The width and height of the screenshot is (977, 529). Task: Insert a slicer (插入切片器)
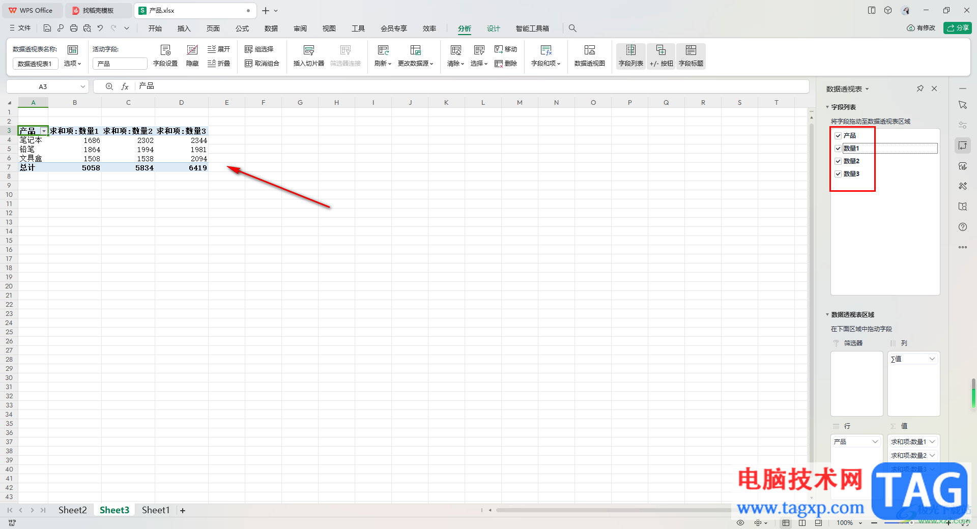point(309,55)
